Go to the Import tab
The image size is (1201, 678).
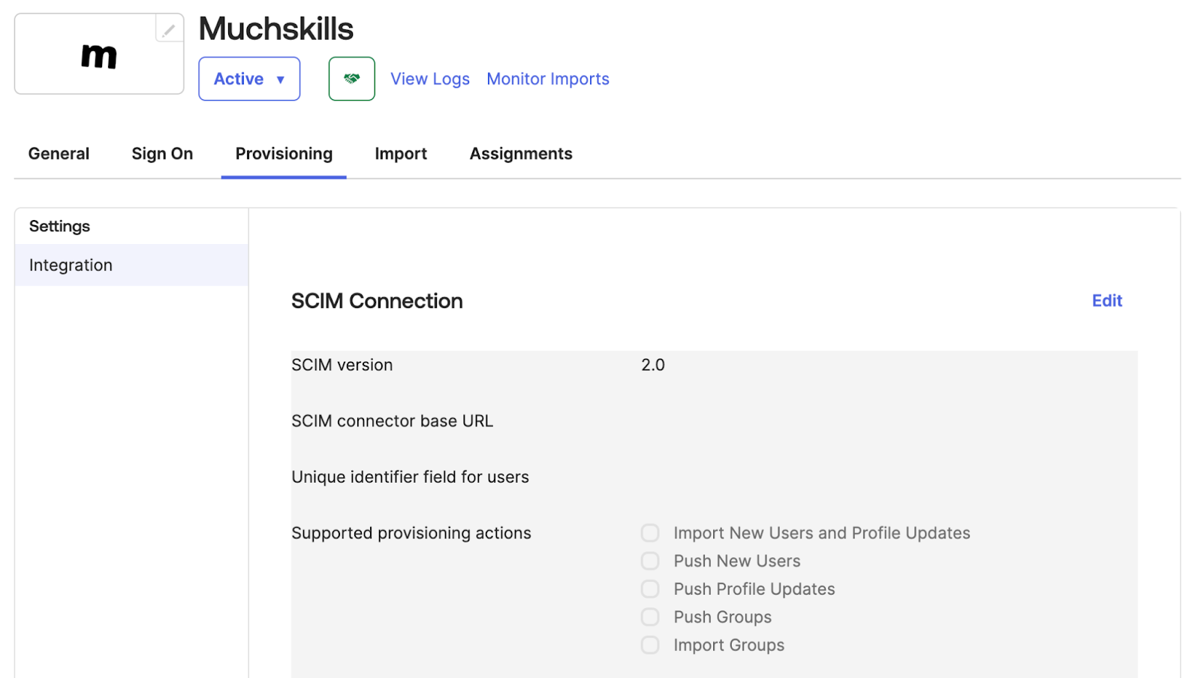[401, 154]
